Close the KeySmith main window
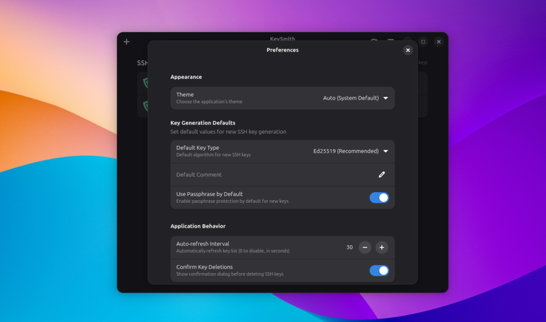The height and width of the screenshot is (322, 546). (x=438, y=42)
